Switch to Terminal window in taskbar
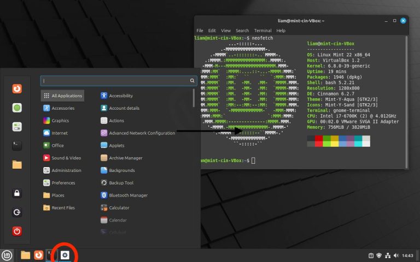Screen dimensions: 420x262 tap(51, 255)
